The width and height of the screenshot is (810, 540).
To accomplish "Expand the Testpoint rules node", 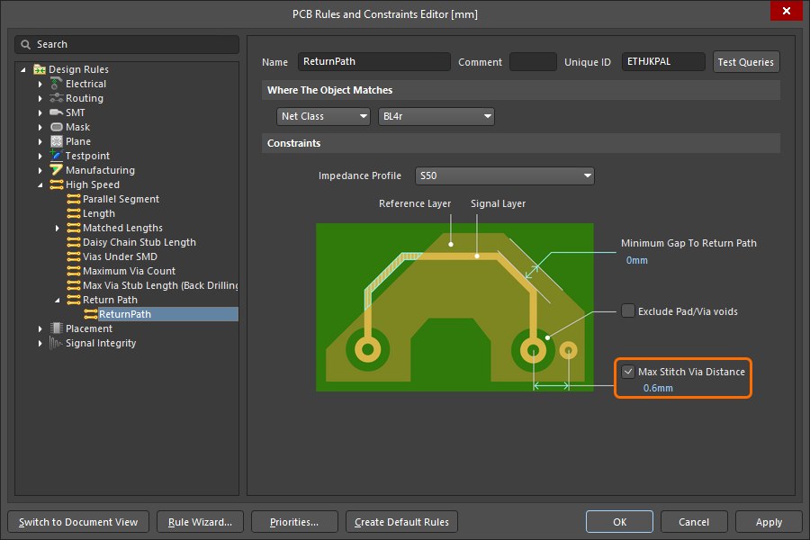I will [x=40, y=156].
